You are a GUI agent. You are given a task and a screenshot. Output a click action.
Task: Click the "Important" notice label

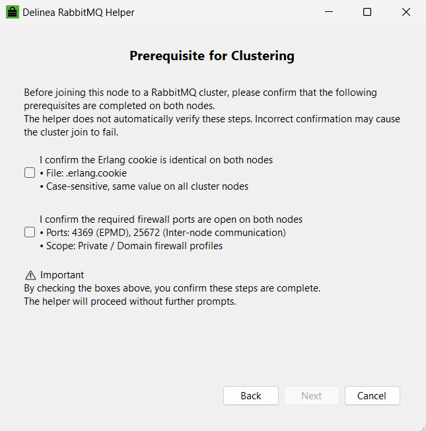pyautogui.click(x=62, y=275)
